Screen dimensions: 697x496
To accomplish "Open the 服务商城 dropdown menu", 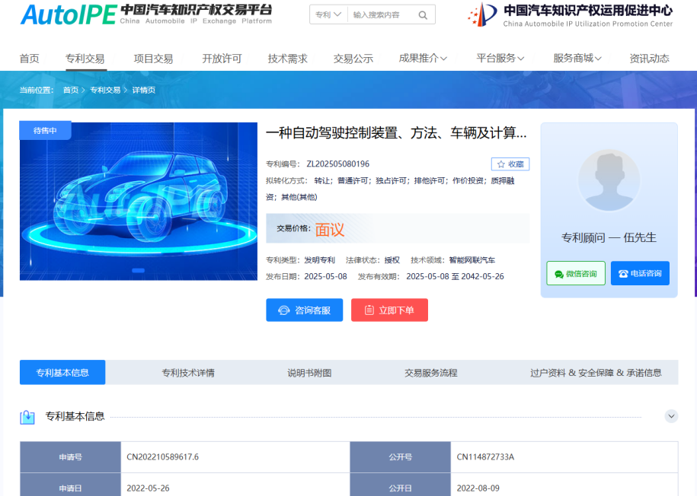I will 577,59.
